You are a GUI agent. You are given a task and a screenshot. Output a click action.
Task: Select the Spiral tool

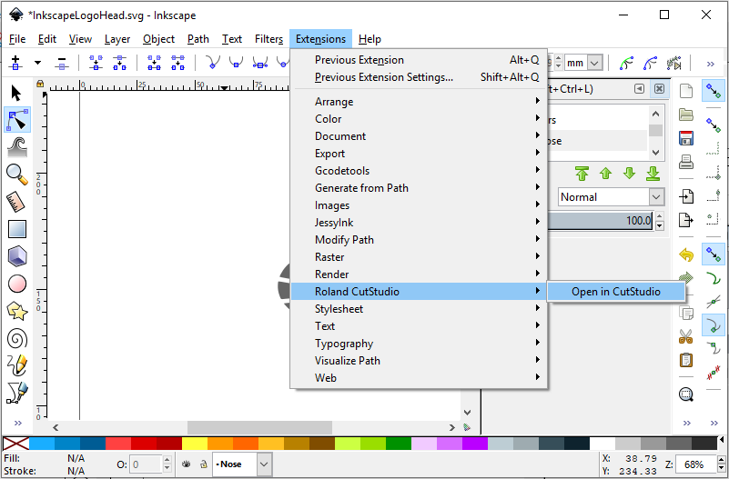[17, 338]
